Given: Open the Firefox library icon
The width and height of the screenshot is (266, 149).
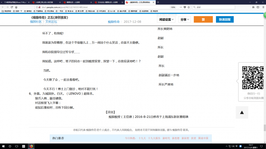Looking at the screenshot, I should 253,7.
